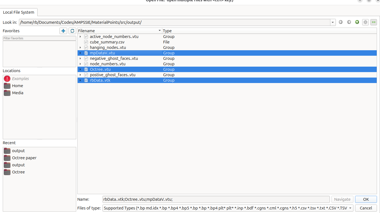Toggle the green hidden-files button
The image size is (380, 213).
click(373, 22)
